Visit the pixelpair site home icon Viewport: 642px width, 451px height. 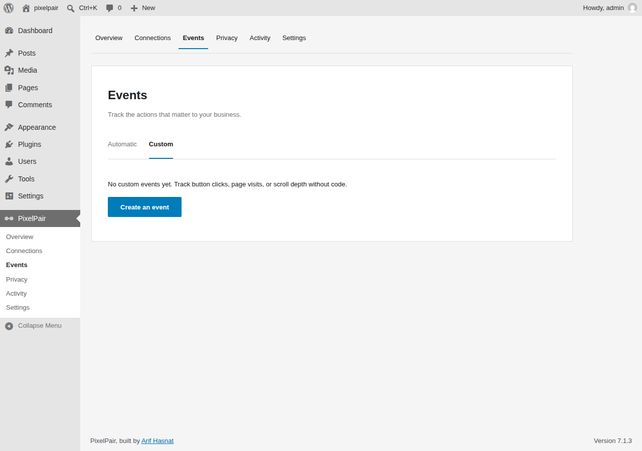pyautogui.click(x=26, y=8)
